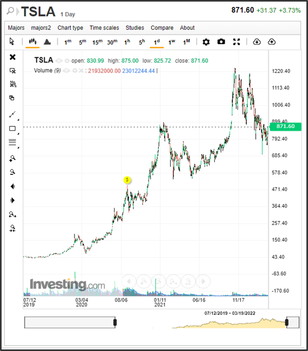
Task: Open the Majors menu
Action: (x=16, y=28)
